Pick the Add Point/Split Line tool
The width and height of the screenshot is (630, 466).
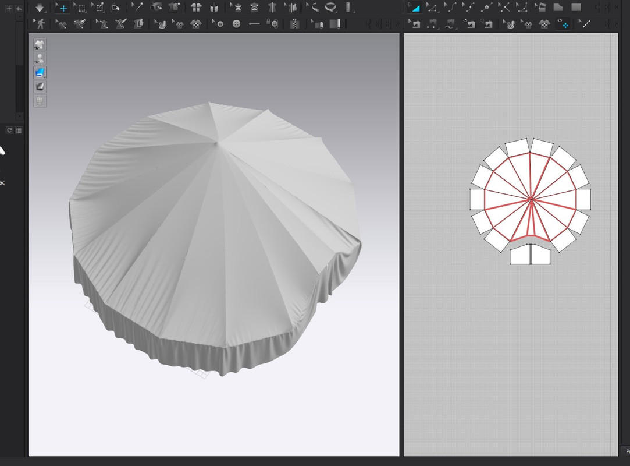486,7
